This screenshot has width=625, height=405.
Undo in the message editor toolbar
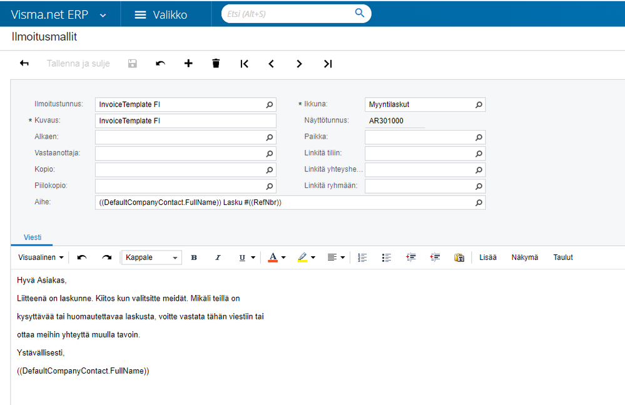pyautogui.click(x=82, y=257)
